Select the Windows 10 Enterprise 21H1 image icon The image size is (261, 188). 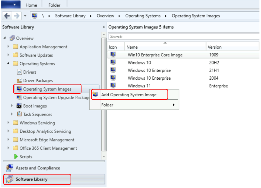point(113,70)
